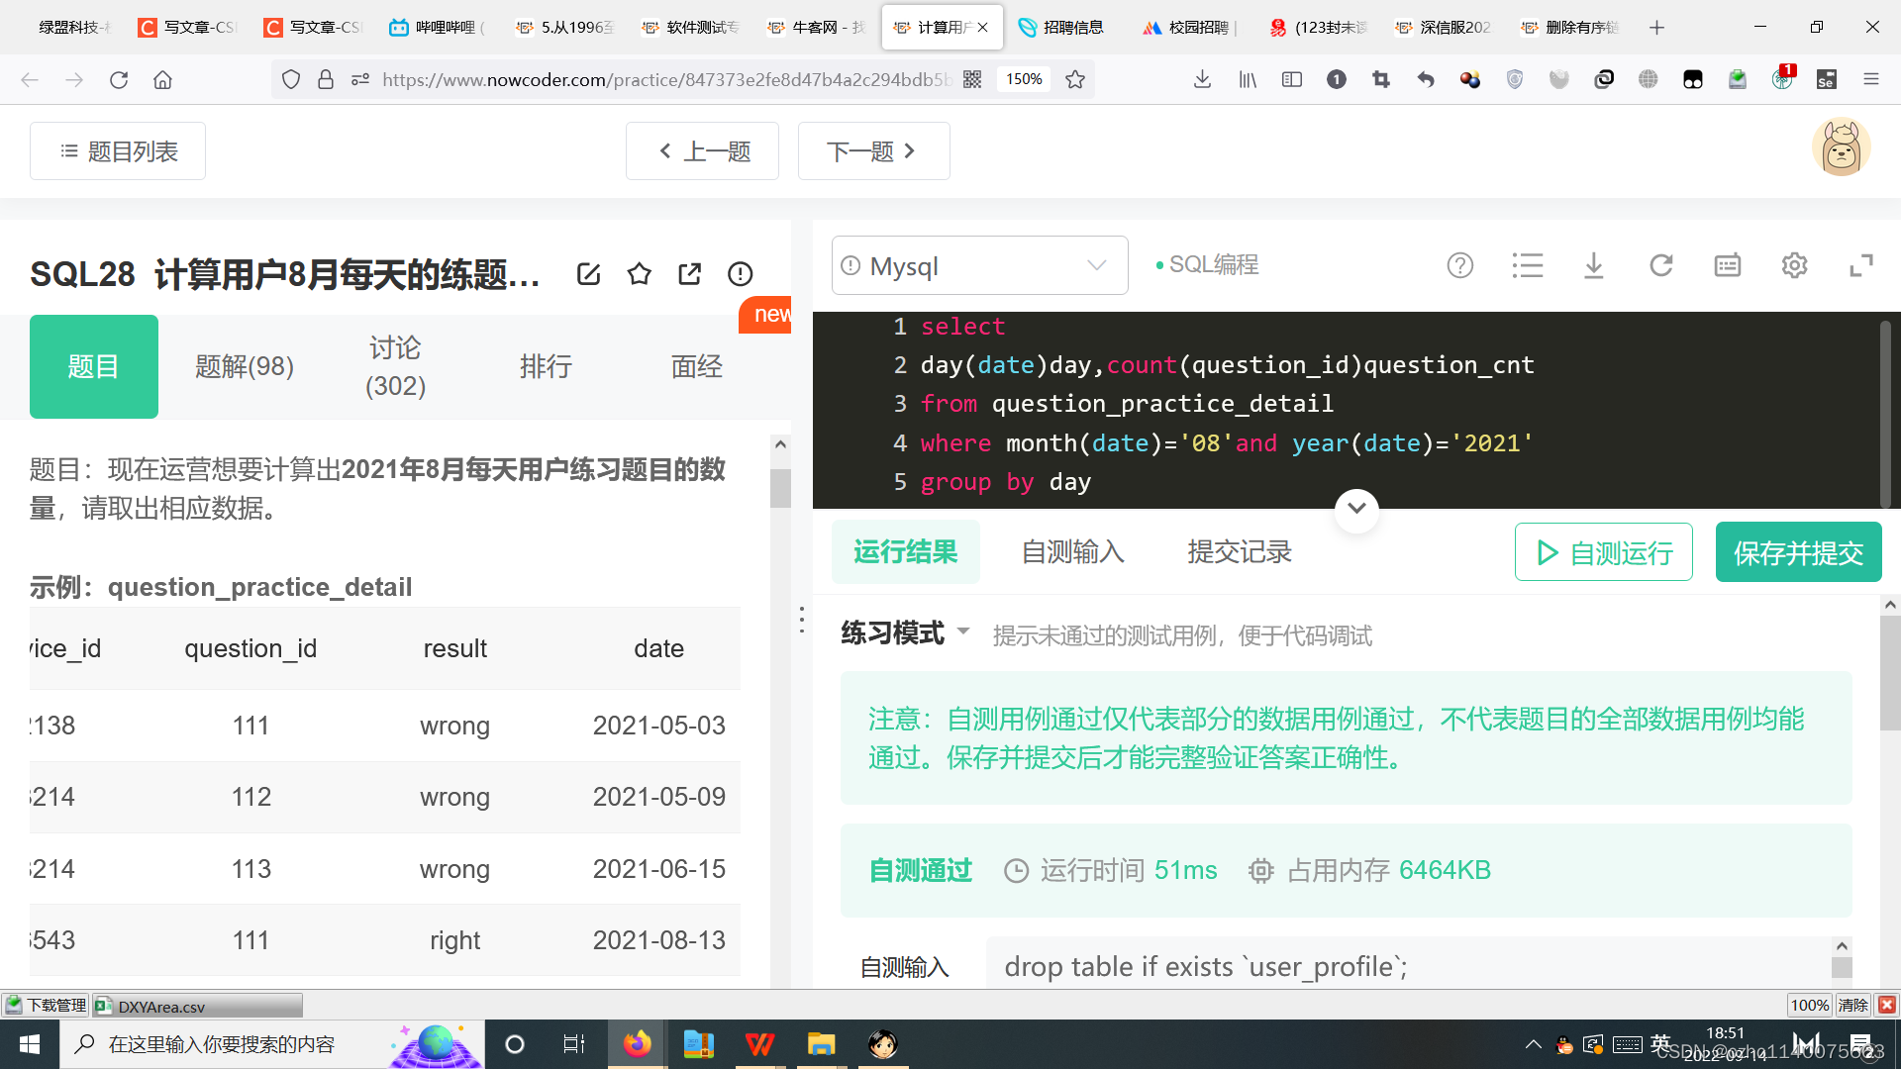Toggle Firefox tracking protection shield
Viewport: 1901px width, 1069px height.
coord(290,79)
